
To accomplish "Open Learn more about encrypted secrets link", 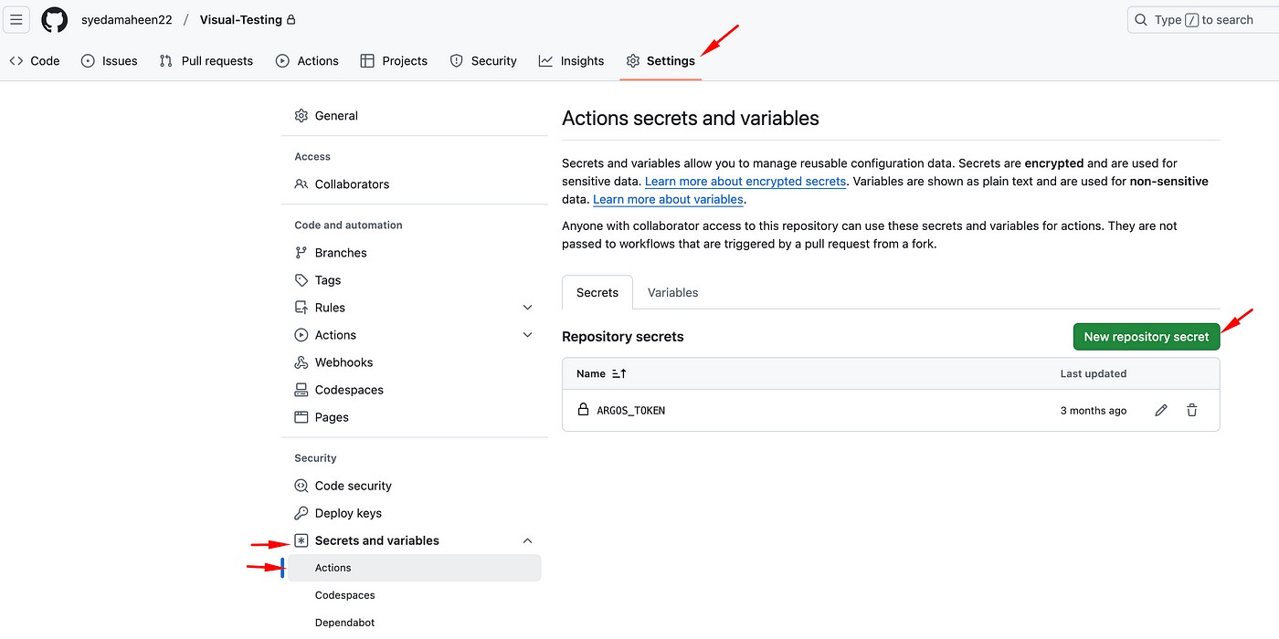I will tap(746, 182).
